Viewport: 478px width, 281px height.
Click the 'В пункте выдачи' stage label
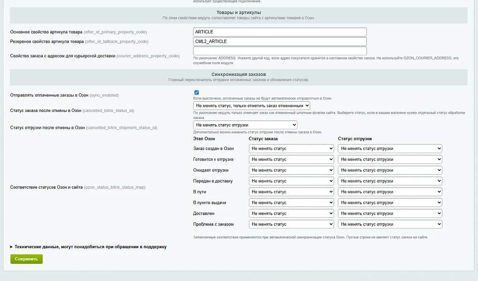point(210,203)
